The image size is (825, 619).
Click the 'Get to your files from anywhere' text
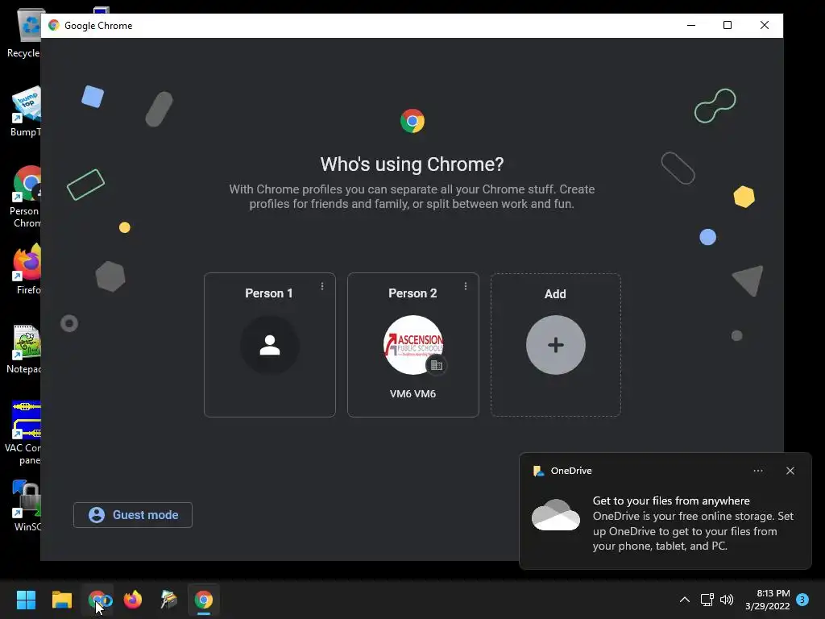[x=671, y=501]
